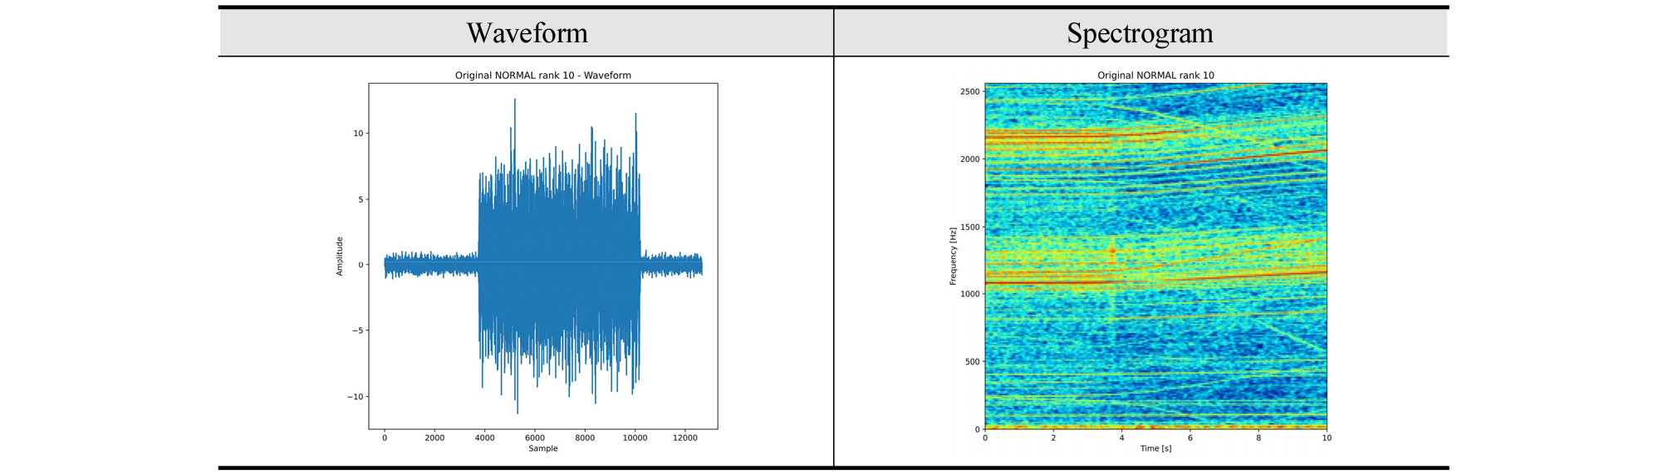This screenshot has height=474, width=1668.
Task: Click the Spectrogram column header
Action: [x=1140, y=33]
